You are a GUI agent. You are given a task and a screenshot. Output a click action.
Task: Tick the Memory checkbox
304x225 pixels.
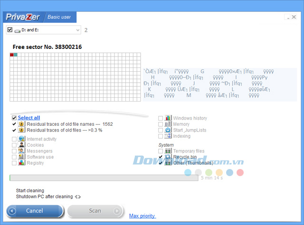point(161,124)
